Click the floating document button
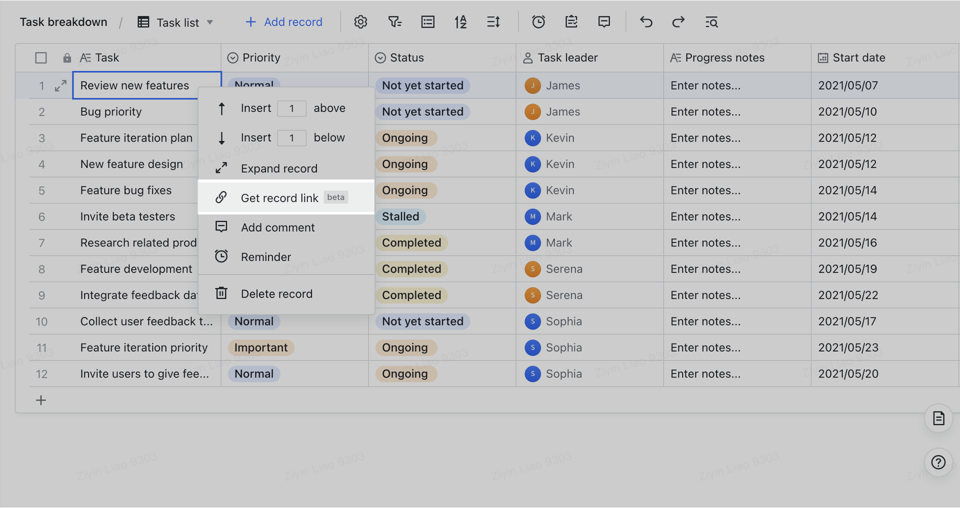The width and height of the screenshot is (960, 508). 938,418
